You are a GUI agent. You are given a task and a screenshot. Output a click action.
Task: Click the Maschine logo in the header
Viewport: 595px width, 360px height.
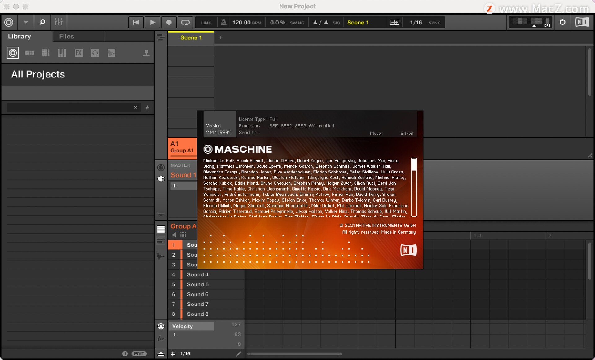(9, 22)
